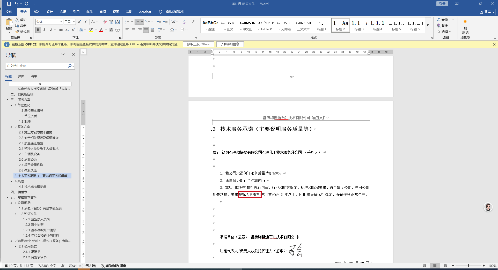This screenshot has height=270, width=498.
Task: Click the 了解详细信息 button
Action: point(230,44)
